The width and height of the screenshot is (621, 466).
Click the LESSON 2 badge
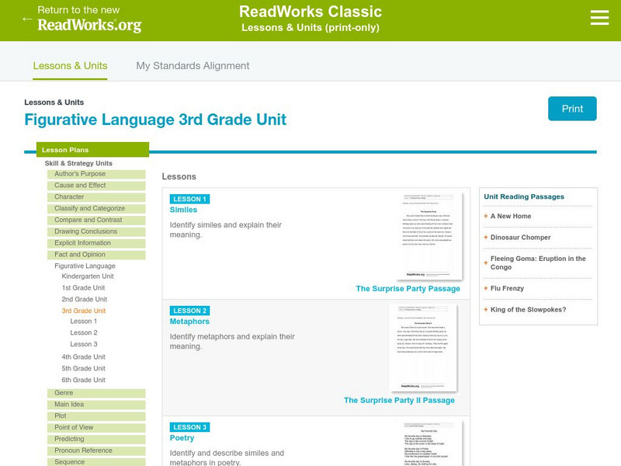(x=189, y=311)
